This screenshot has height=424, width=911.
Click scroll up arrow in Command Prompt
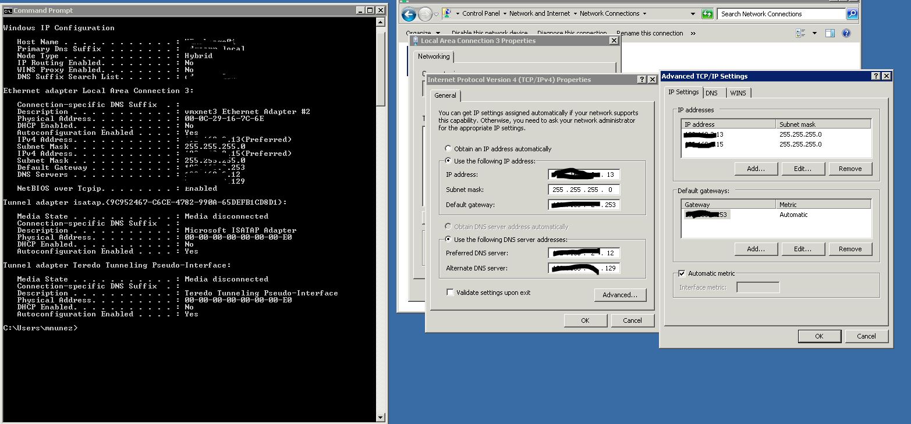pos(381,22)
